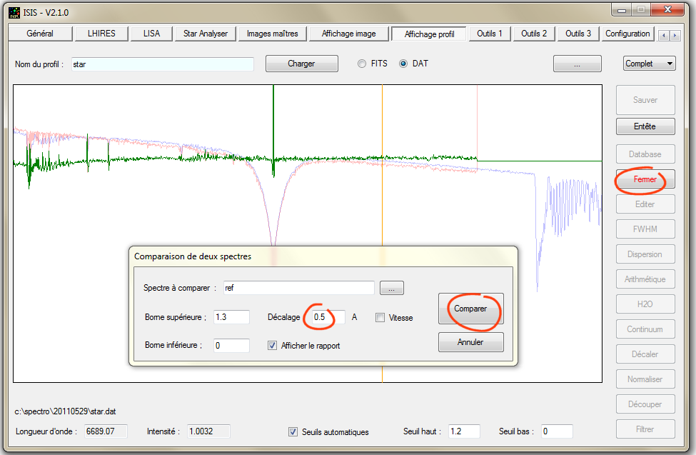The image size is (696, 455).
Task: Open the Complet dropdown
Action: [649, 64]
